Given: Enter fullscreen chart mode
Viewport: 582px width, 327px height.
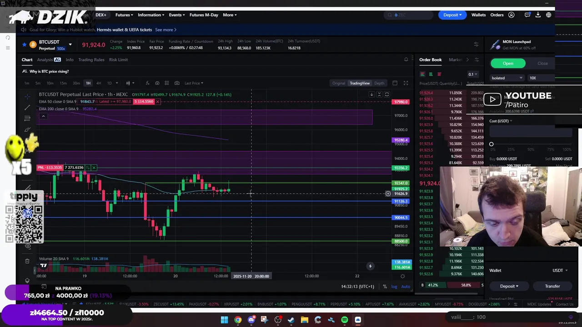Looking at the screenshot, I should pos(406,83).
